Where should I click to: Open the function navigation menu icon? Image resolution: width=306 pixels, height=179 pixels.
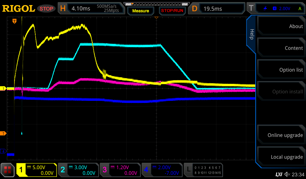[8, 170]
